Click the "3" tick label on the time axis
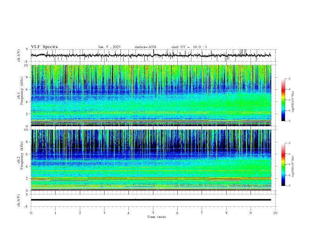Screen dimensions: 310x239 click(104, 213)
